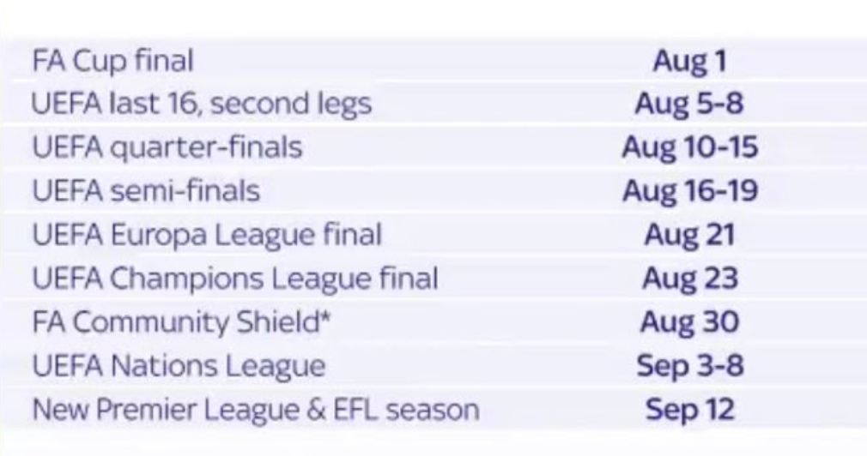Select the Sep 12 date
Viewport: 867px width, 456px height.
point(689,410)
